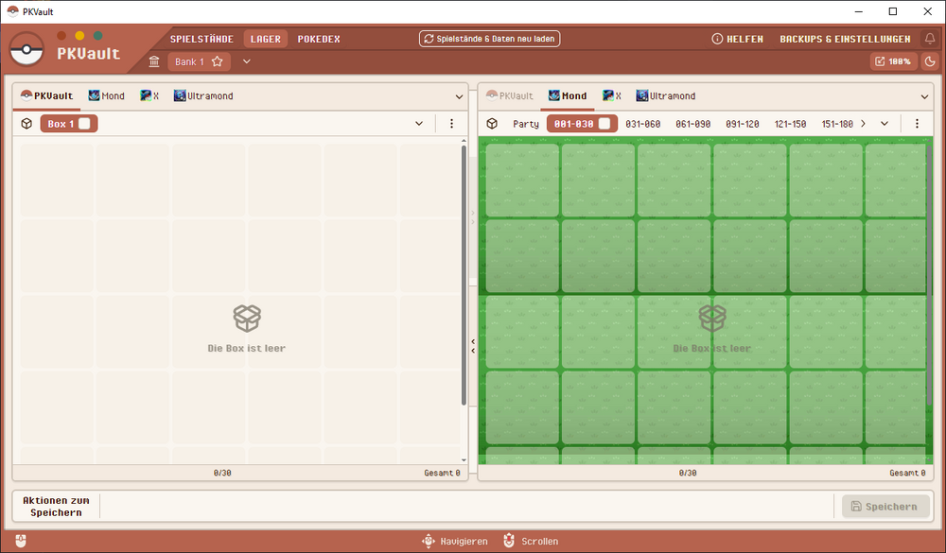Open the box range 151-180

[837, 124]
